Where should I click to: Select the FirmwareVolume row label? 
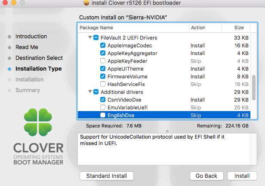[x=127, y=77]
